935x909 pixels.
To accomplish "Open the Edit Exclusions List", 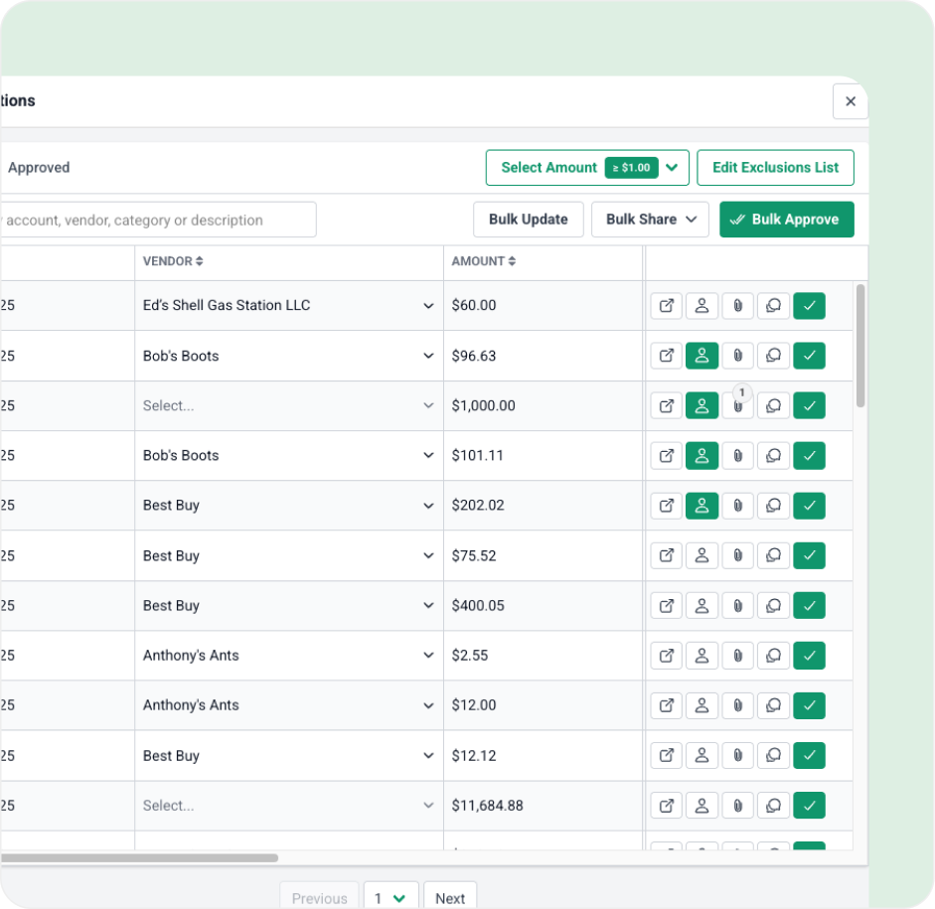I will pos(775,167).
